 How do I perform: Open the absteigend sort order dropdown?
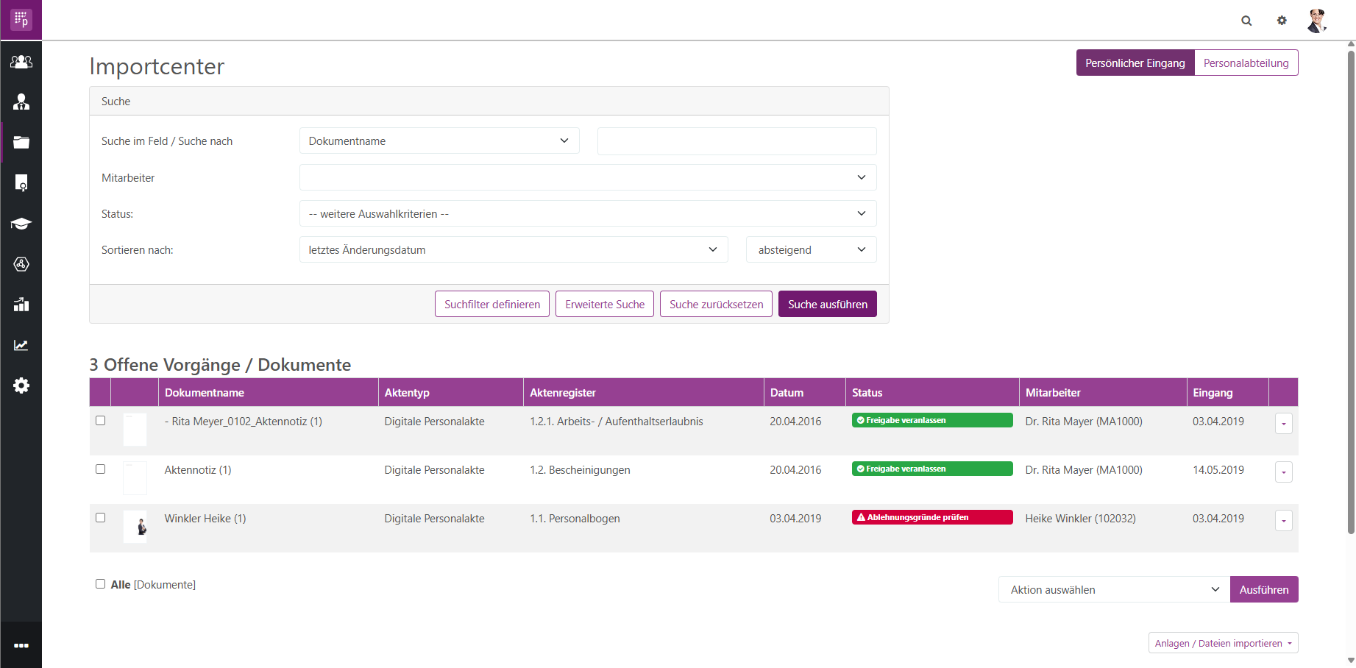click(811, 250)
